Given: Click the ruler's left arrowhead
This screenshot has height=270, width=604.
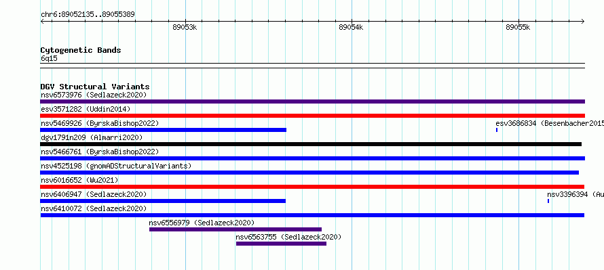Looking at the screenshot, I should coord(42,22).
